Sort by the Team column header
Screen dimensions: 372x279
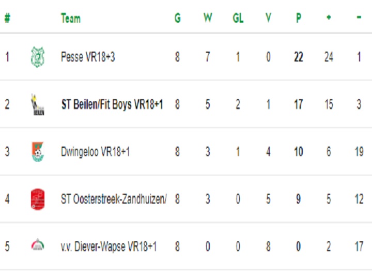point(71,18)
